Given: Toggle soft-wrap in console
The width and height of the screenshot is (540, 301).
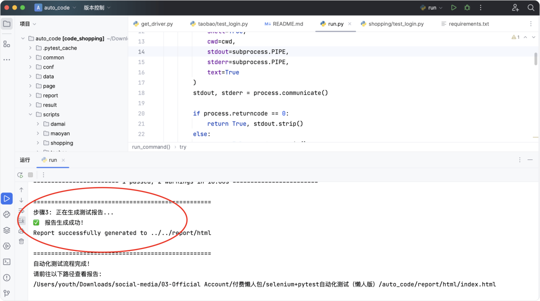Looking at the screenshot, I should click(21, 210).
